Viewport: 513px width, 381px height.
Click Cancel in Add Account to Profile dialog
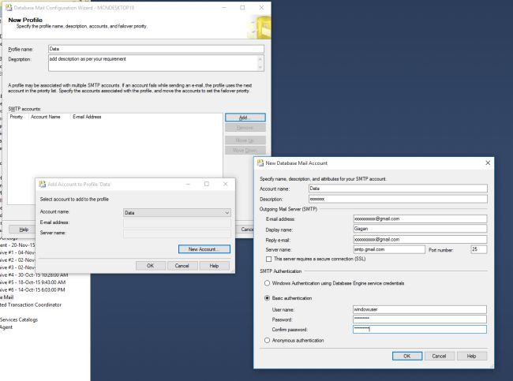click(182, 266)
